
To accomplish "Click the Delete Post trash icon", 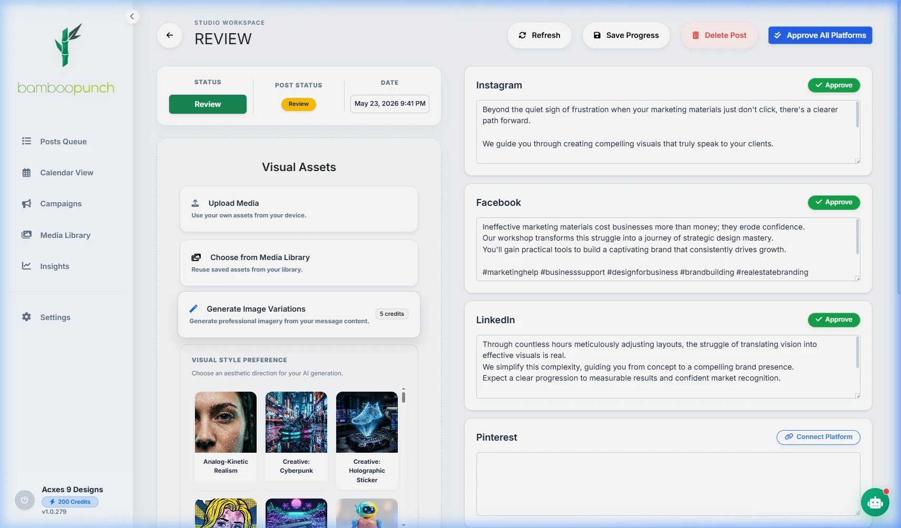I will pyautogui.click(x=696, y=35).
